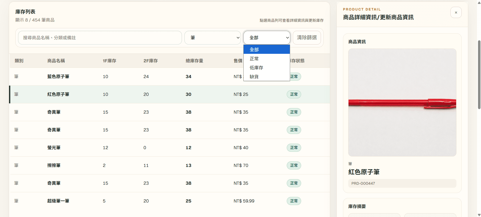Open the 藍色原子筆 product row
This screenshot has height=217, width=481.
tap(170, 77)
